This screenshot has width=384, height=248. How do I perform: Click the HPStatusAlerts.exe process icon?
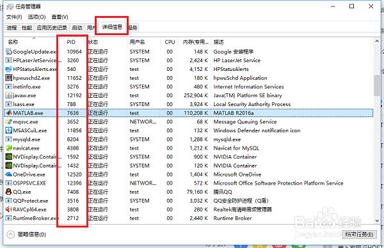(x=8, y=69)
